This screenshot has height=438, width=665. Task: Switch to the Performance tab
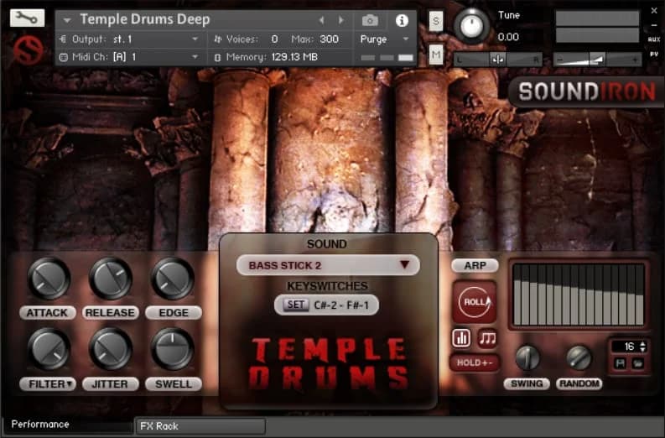point(40,425)
